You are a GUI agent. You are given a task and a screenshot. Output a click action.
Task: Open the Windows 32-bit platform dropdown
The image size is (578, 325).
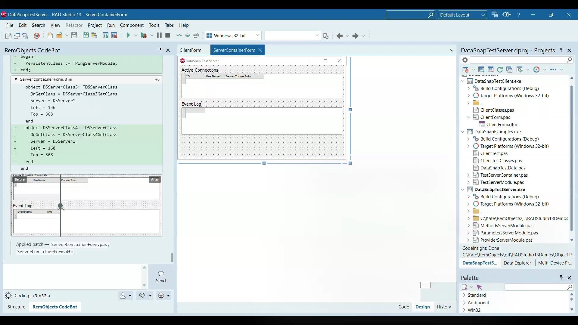[234, 36]
